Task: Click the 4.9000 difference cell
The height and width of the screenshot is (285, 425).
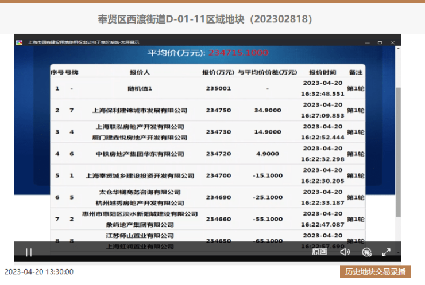Action: click(x=268, y=154)
